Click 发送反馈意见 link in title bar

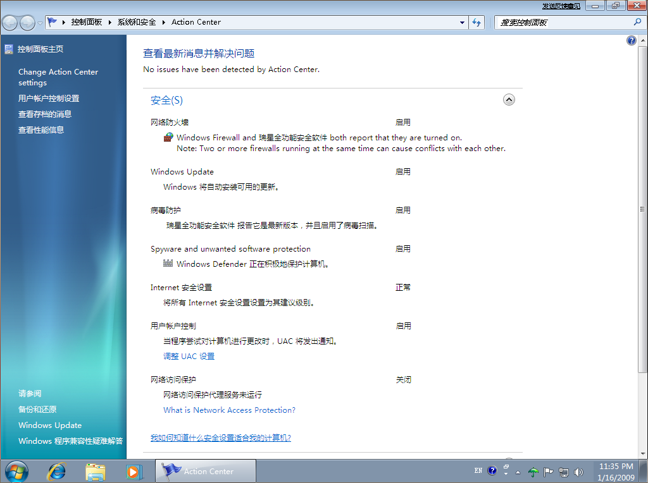pos(561,6)
